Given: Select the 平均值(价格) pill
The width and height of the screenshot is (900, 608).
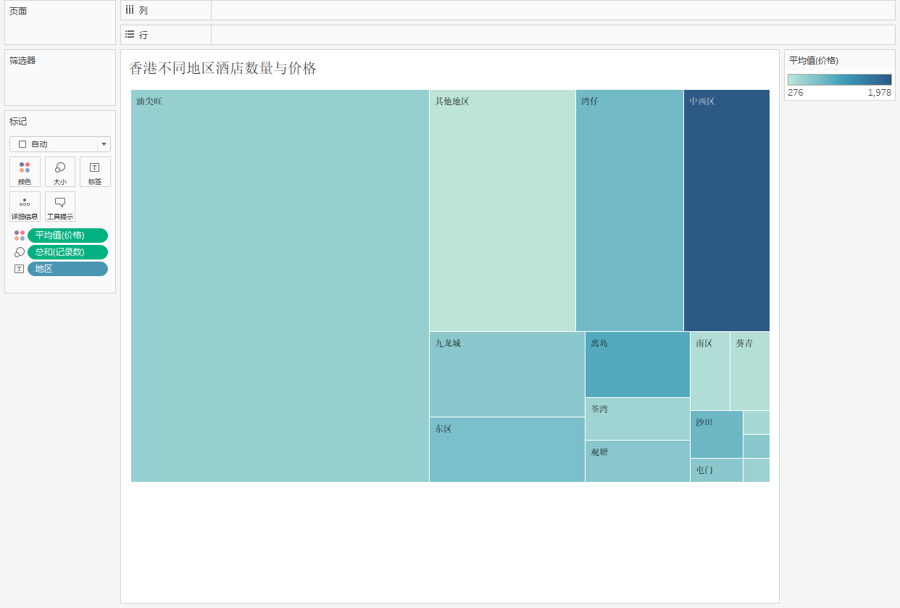Looking at the screenshot, I should coord(67,236).
